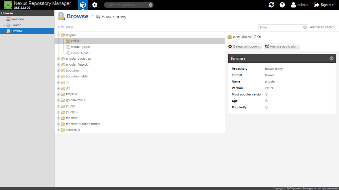The height and width of the screenshot is (190, 339).
Task: Click the angular/v1.6.9/ title icon
Action: [230, 37]
